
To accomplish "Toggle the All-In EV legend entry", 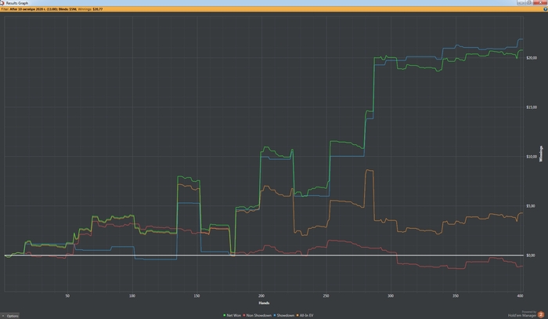I will tap(305, 316).
